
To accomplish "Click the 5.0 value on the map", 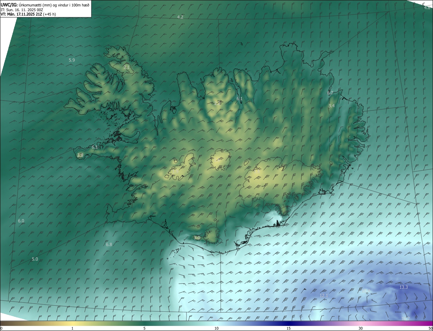I will tap(35, 259).
